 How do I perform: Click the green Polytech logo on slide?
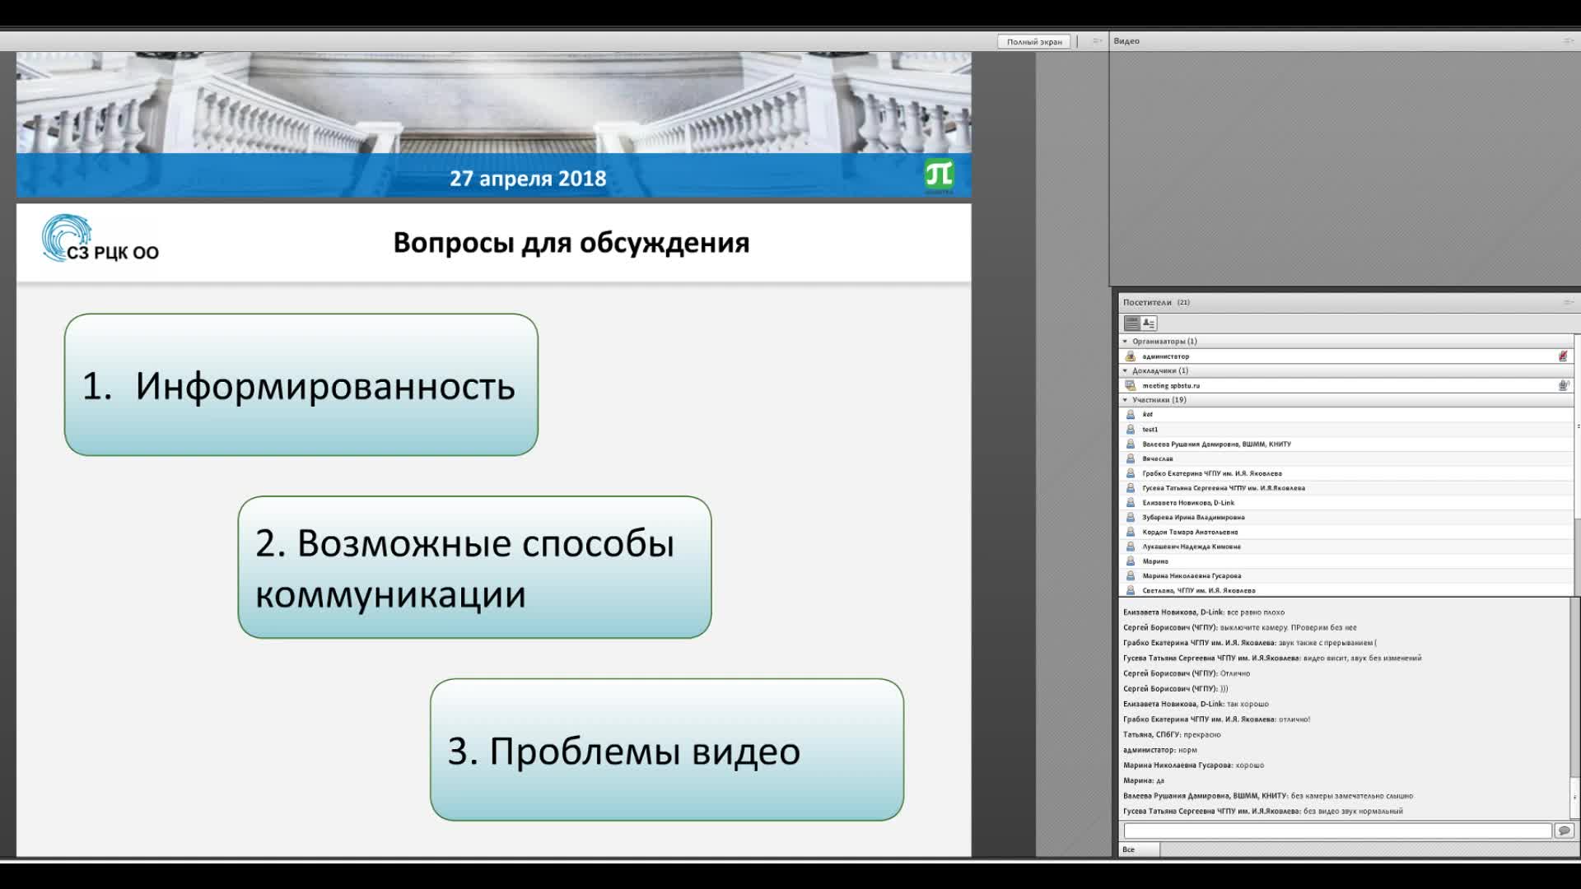click(x=939, y=175)
